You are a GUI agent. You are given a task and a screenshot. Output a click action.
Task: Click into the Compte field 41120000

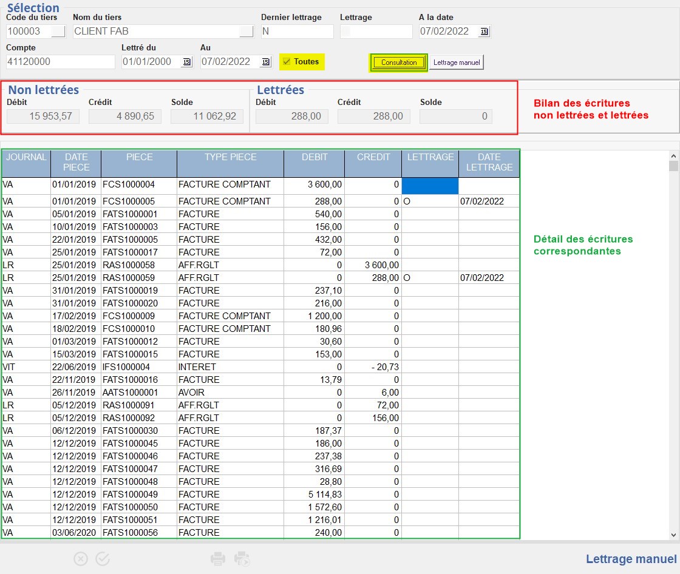[x=60, y=62]
